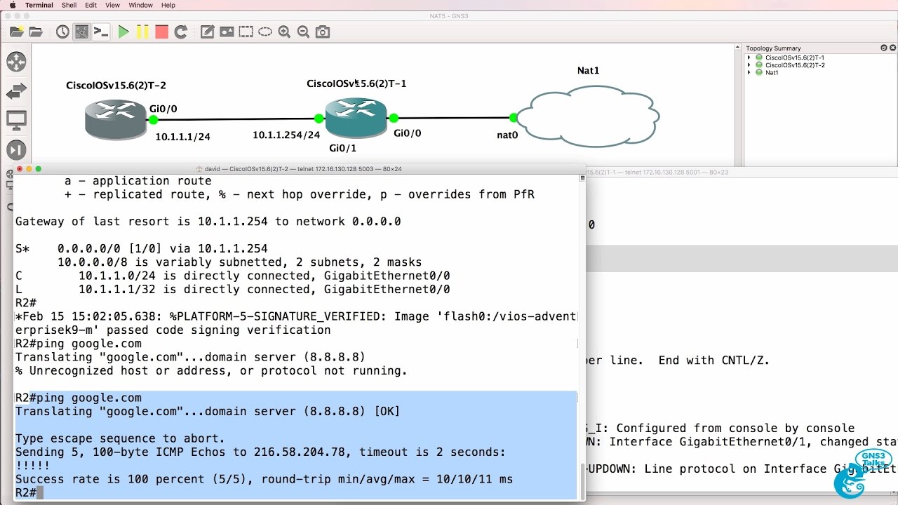Stop all devices with red square
This screenshot has height=505, width=898.
[x=161, y=32]
